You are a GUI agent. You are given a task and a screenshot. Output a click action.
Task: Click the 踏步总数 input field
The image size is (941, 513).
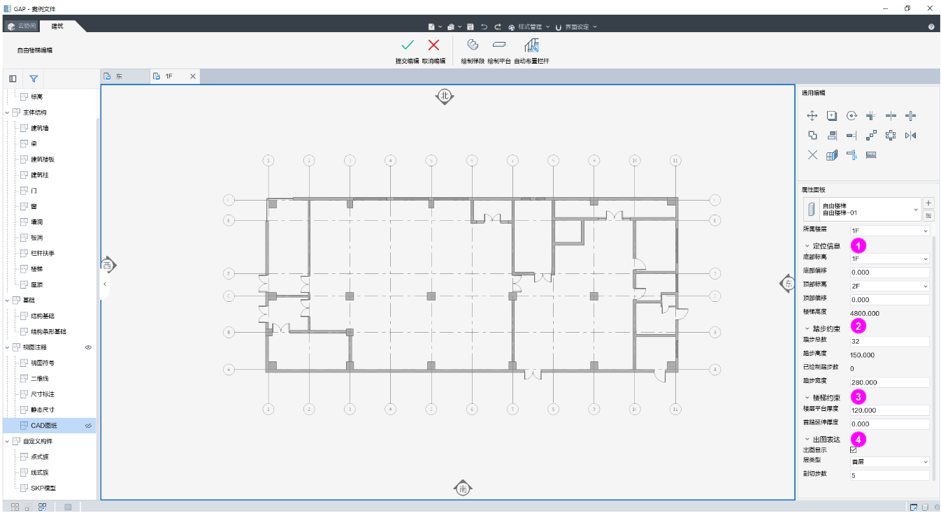tap(889, 341)
